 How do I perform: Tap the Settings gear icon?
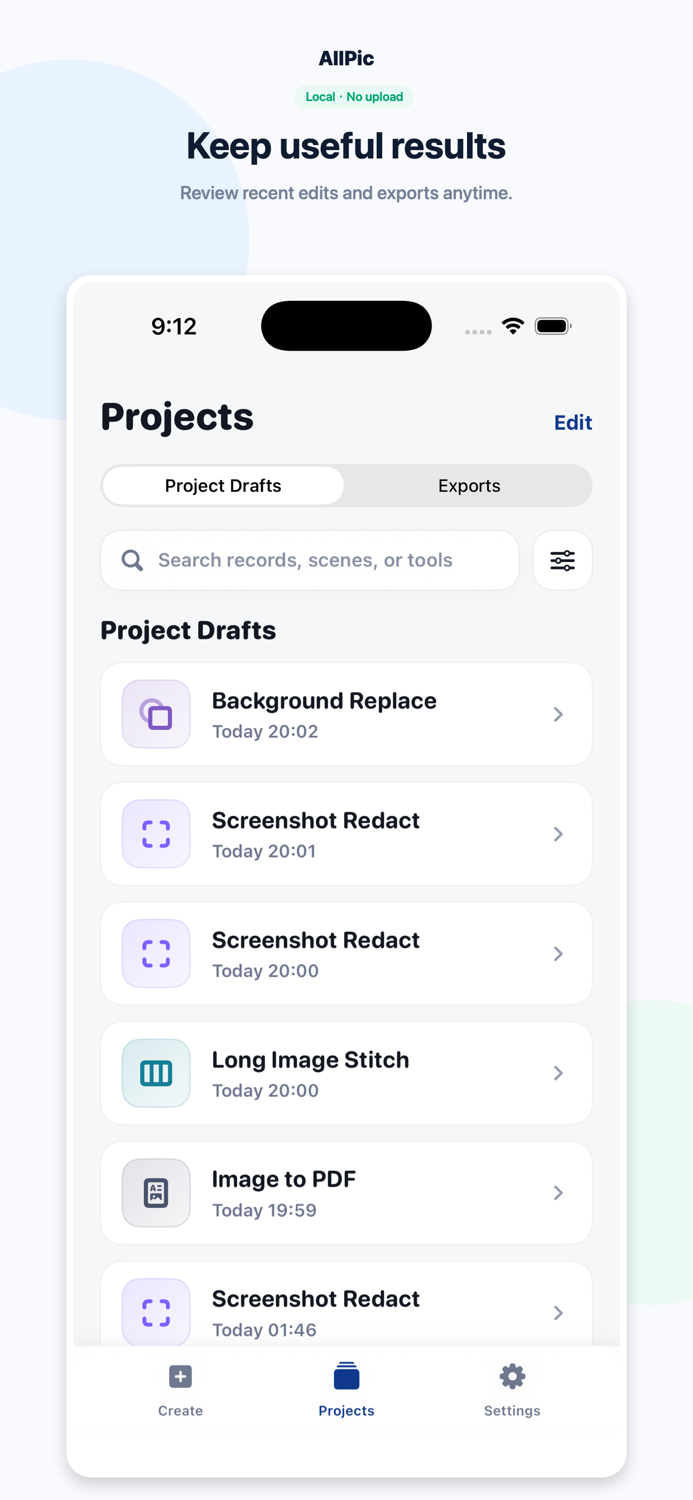(x=512, y=1377)
